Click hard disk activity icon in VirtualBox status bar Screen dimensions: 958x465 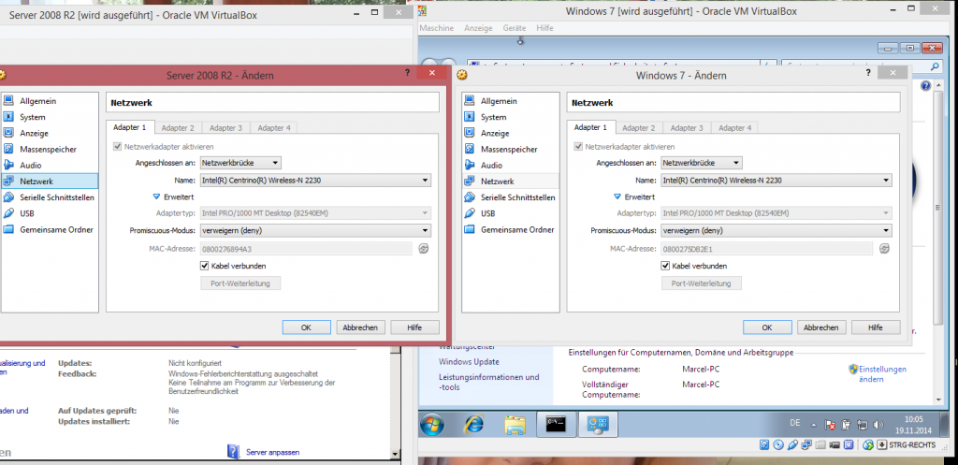click(x=764, y=444)
